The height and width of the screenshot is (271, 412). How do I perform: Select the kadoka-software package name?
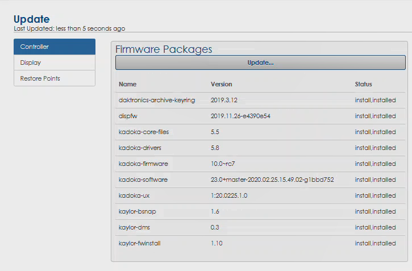pyautogui.click(x=143, y=180)
